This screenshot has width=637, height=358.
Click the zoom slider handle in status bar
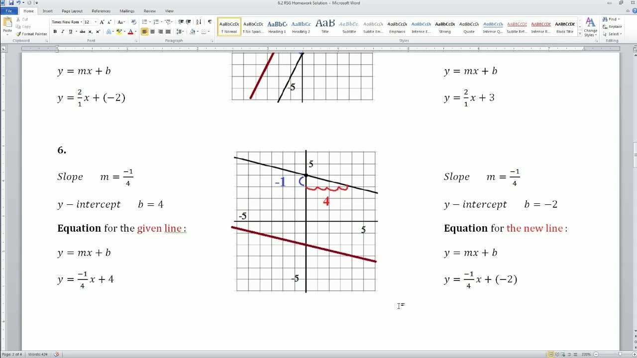(620, 354)
